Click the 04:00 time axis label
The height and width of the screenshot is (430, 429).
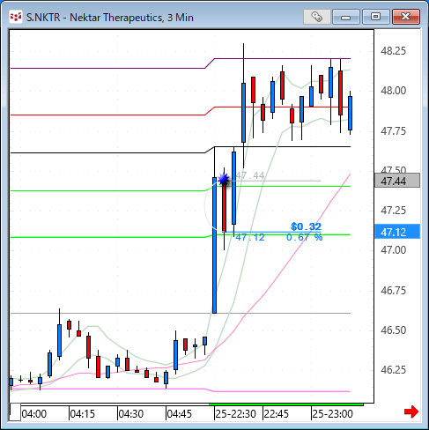click(x=34, y=414)
